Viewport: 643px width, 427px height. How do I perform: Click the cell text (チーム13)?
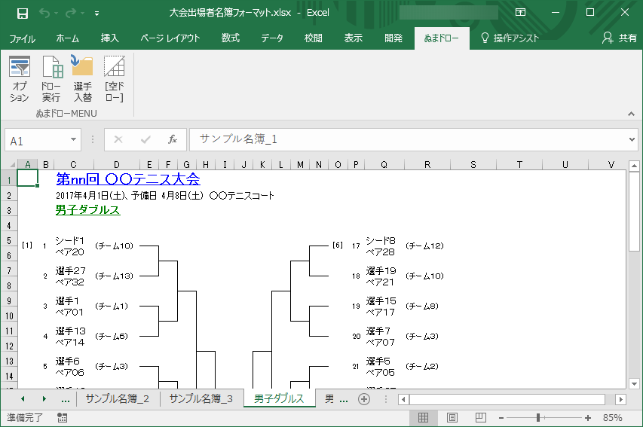[114, 276]
